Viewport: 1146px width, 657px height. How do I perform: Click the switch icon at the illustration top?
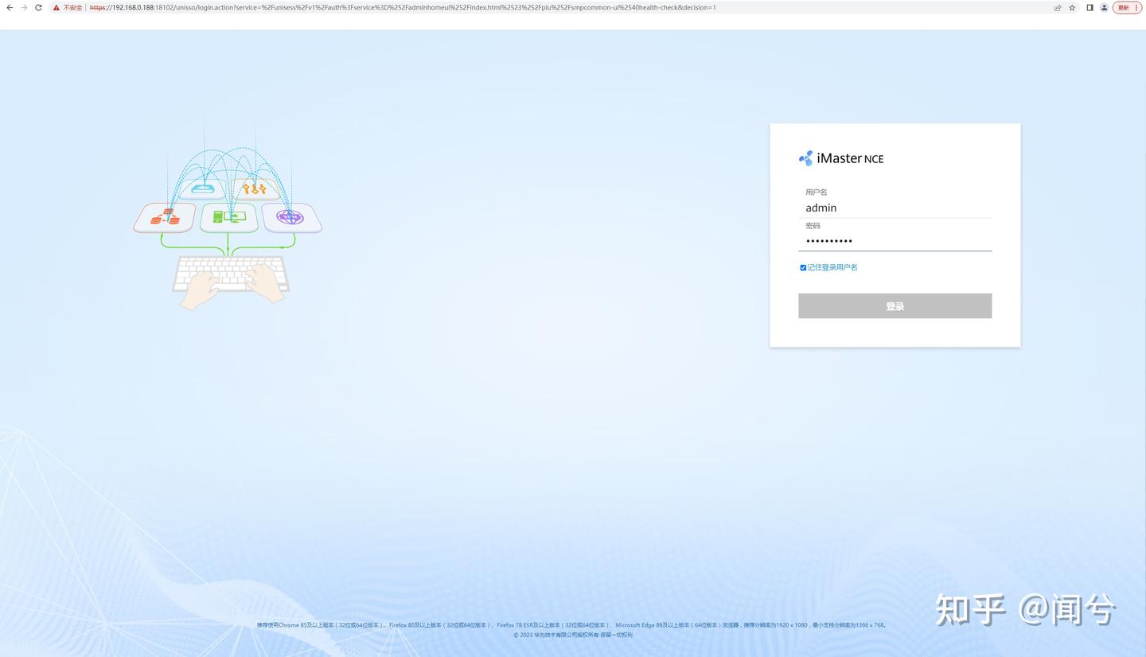203,187
